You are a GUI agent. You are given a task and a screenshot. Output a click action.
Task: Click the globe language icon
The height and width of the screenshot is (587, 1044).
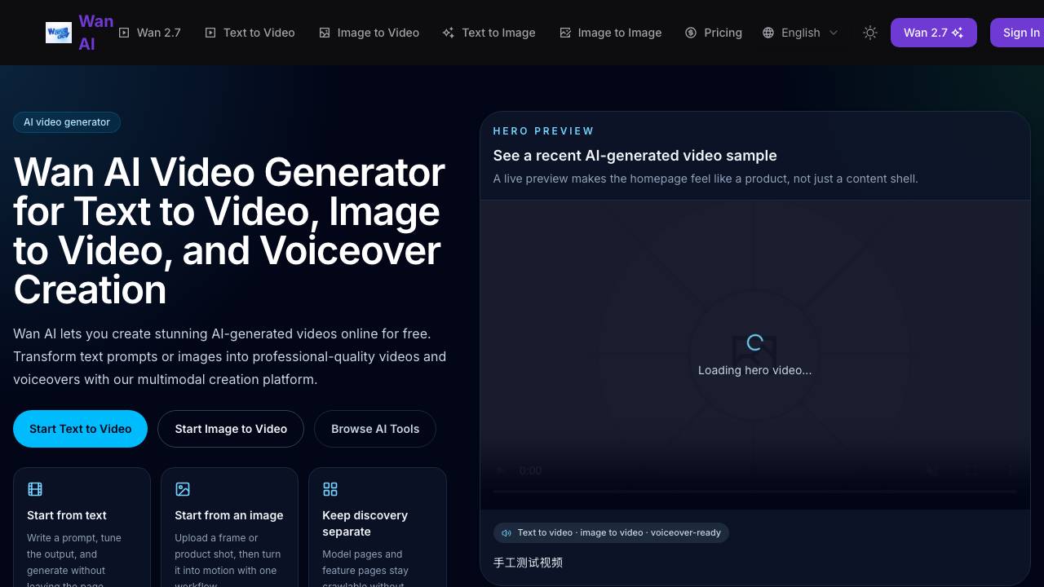click(x=768, y=33)
